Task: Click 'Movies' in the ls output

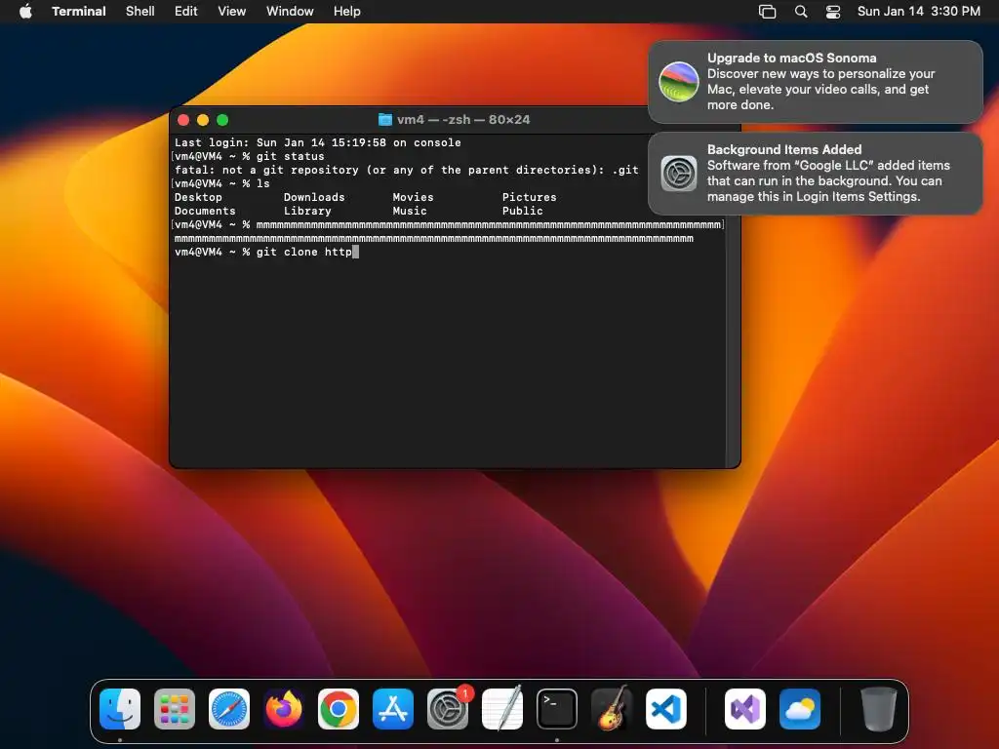Action: [413, 197]
